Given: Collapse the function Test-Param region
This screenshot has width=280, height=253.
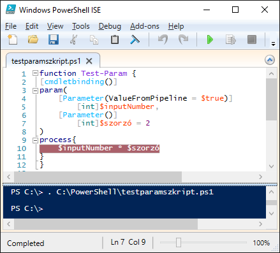Looking at the screenshot, I should click(35, 73).
